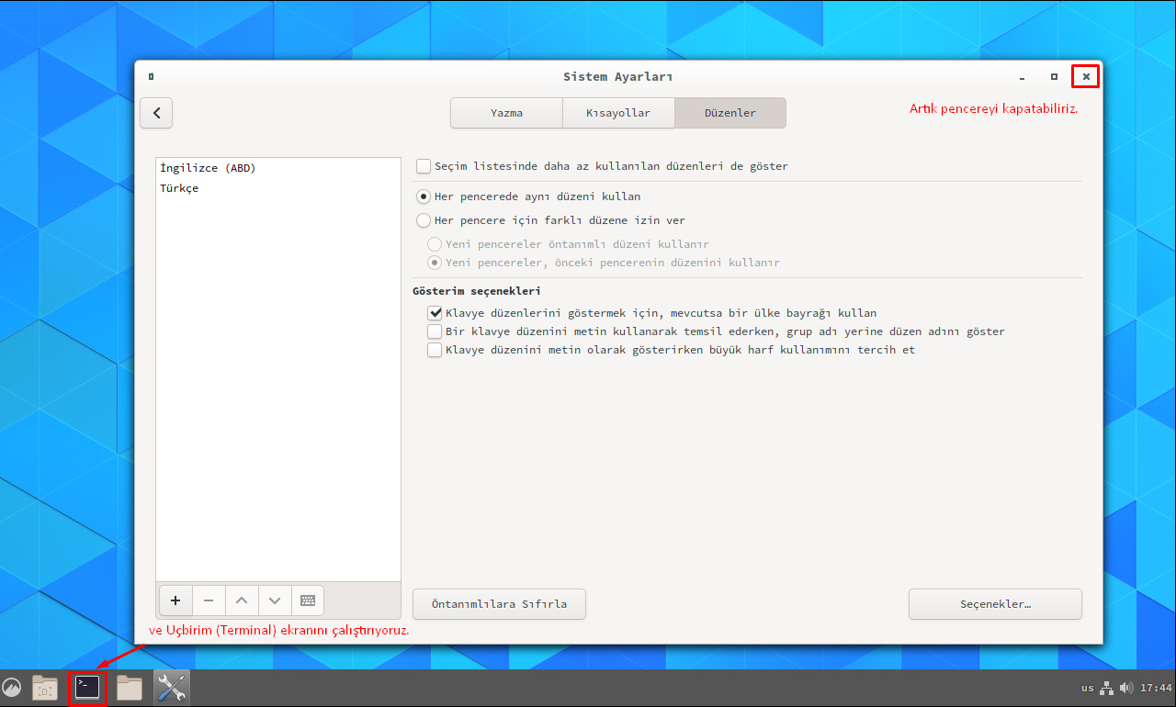The height and width of the screenshot is (707, 1176).
Task: Select different layout per window option
Action: (424, 220)
